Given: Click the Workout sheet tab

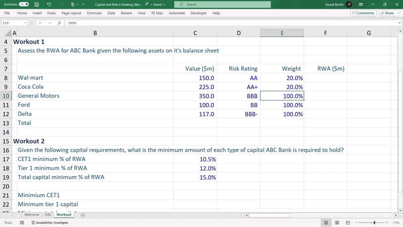Looking at the screenshot, I should coord(64,215).
